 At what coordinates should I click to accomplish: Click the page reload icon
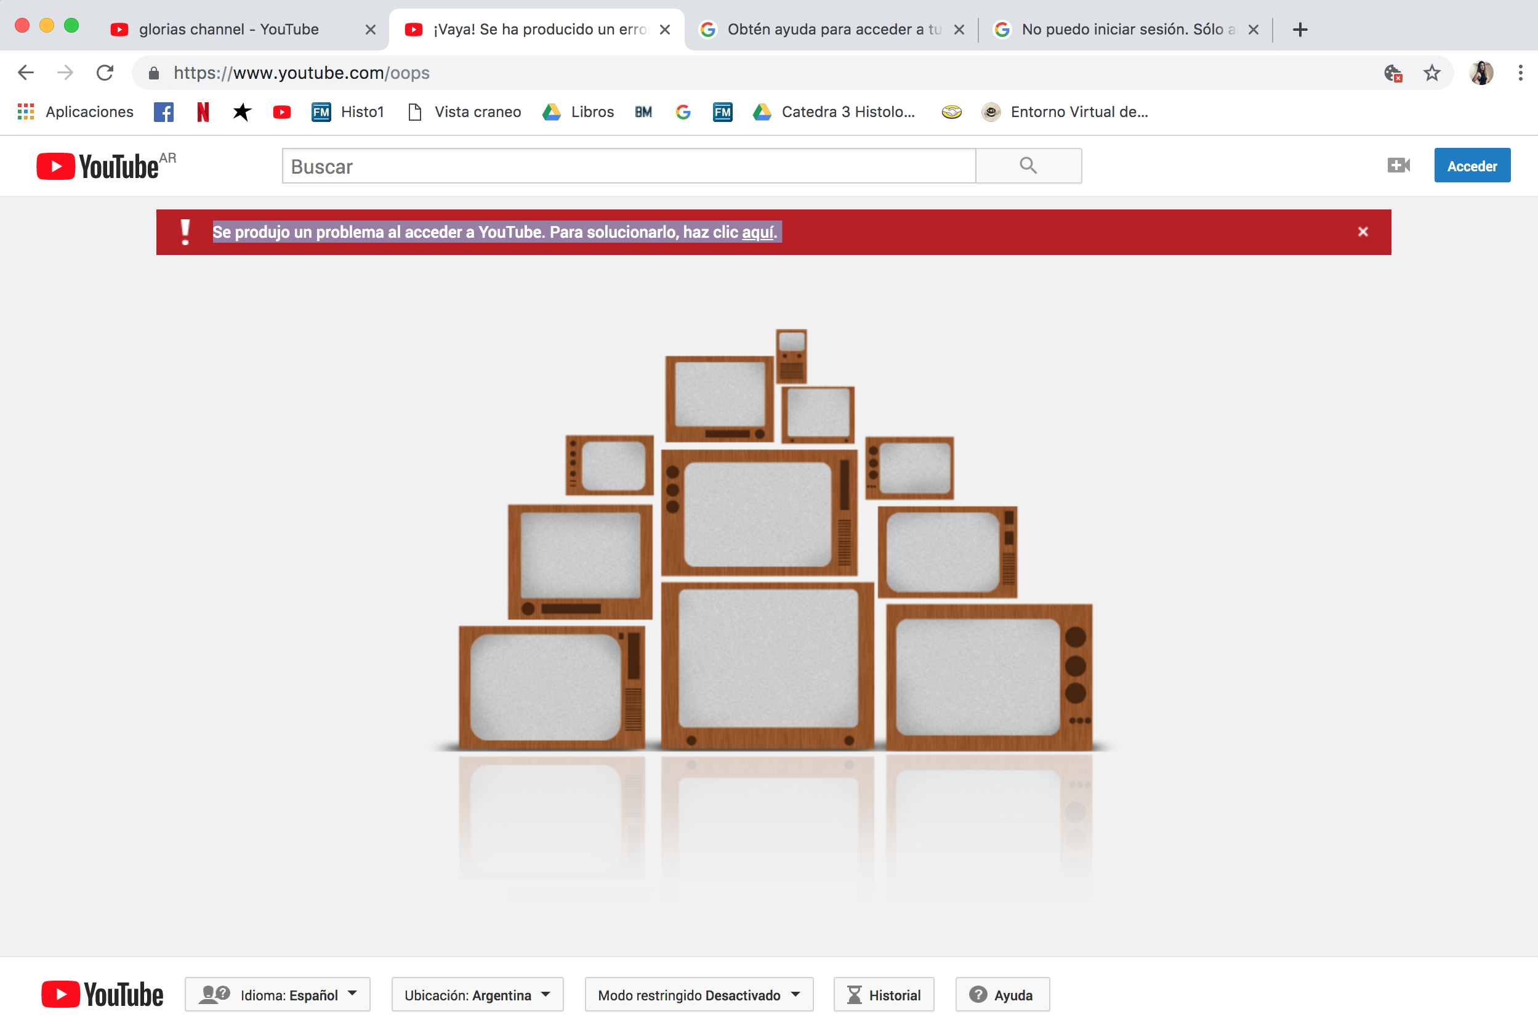click(105, 73)
